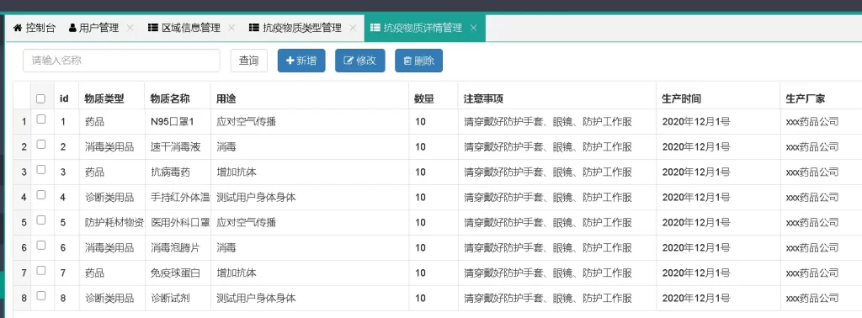862x318 pixels.
Task: Click the 新增 add button
Action: point(301,61)
